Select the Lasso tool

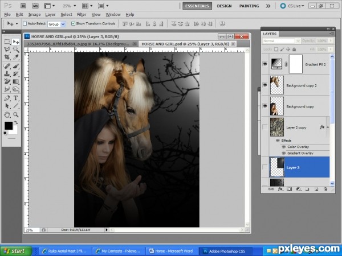[x=7, y=49]
